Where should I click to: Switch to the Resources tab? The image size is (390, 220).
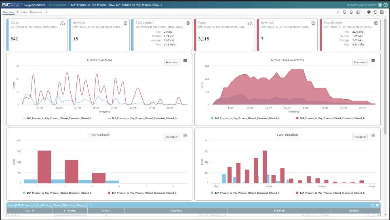(x=36, y=12)
